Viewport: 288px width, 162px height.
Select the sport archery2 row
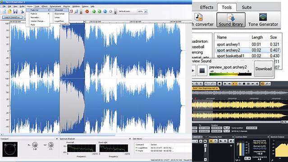(x=248, y=50)
